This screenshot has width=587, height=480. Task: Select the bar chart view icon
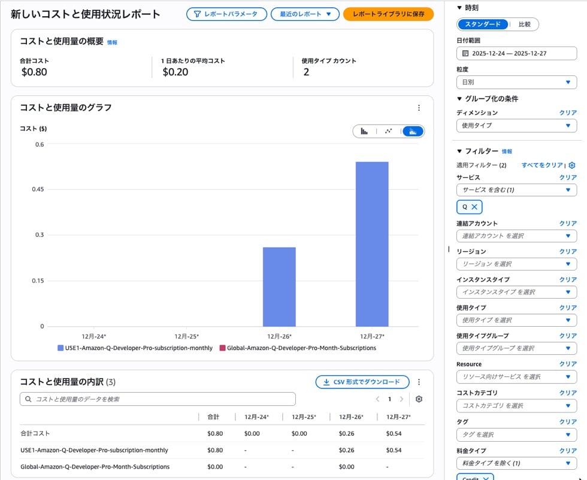coord(364,131)
